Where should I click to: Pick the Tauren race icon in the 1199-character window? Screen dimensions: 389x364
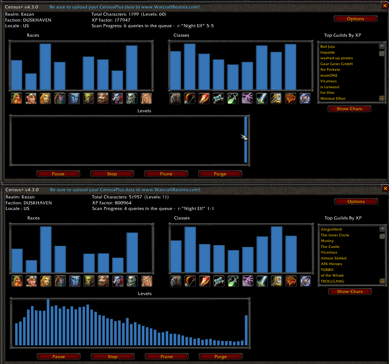pos(103,98)
